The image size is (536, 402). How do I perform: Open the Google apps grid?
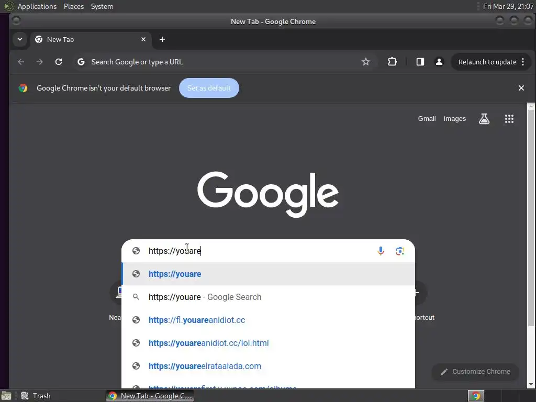(x=509, y=119)
